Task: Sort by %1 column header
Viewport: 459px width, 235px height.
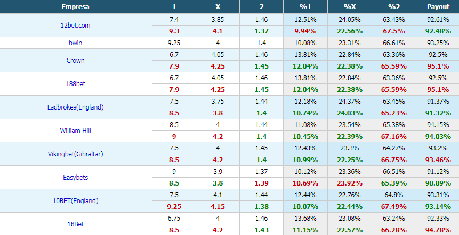Action: coord(305,7)
